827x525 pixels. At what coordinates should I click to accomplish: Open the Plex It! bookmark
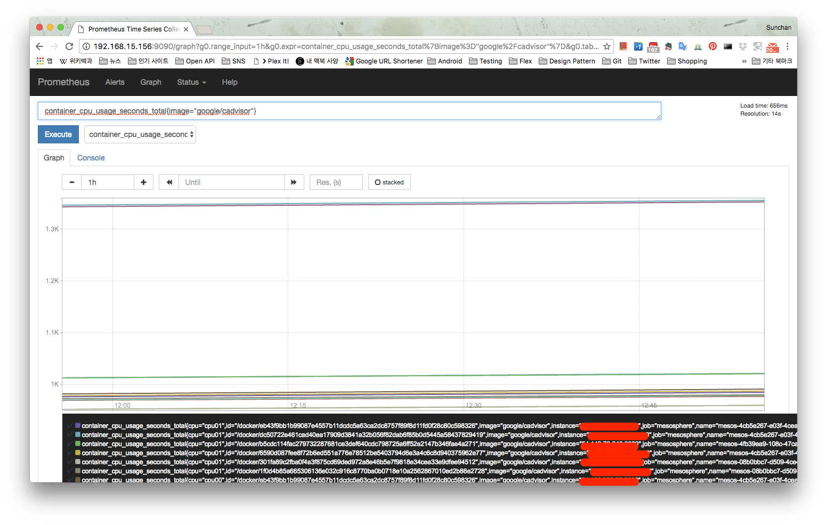pyautogui.click(x=272, y=61)
